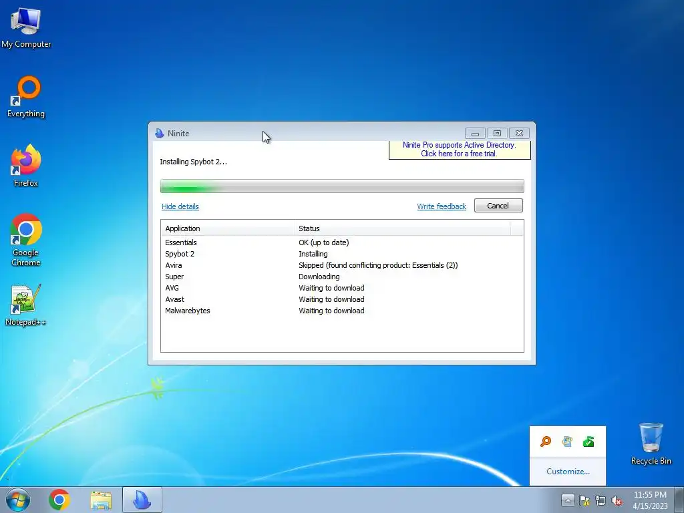
Task: Select Avast row in the list
Action: pos(342,299)
